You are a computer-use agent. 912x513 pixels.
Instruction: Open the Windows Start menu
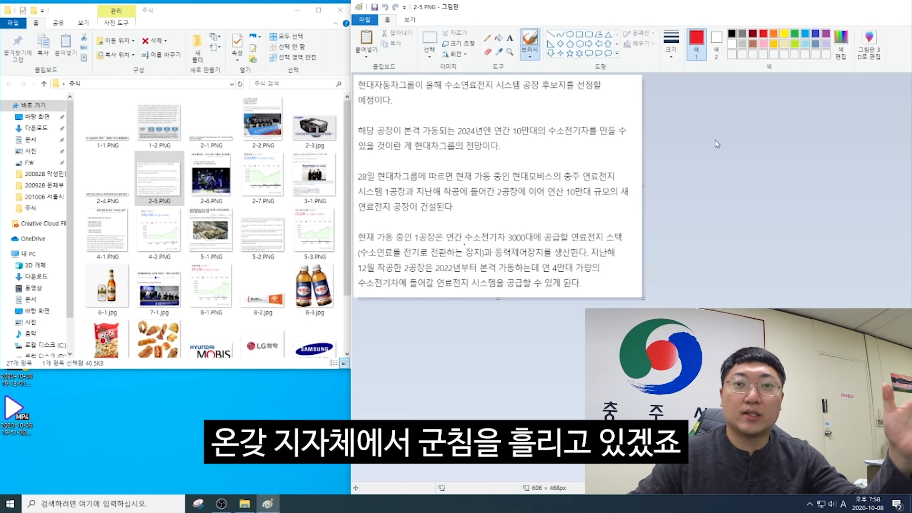point(10,503)
